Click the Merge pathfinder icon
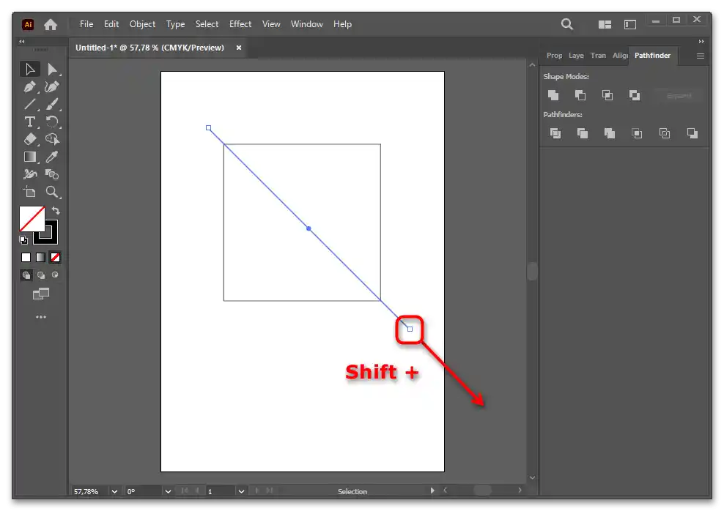Image resolution: width=724 pixels, height=511 pixels. point(610,133)
